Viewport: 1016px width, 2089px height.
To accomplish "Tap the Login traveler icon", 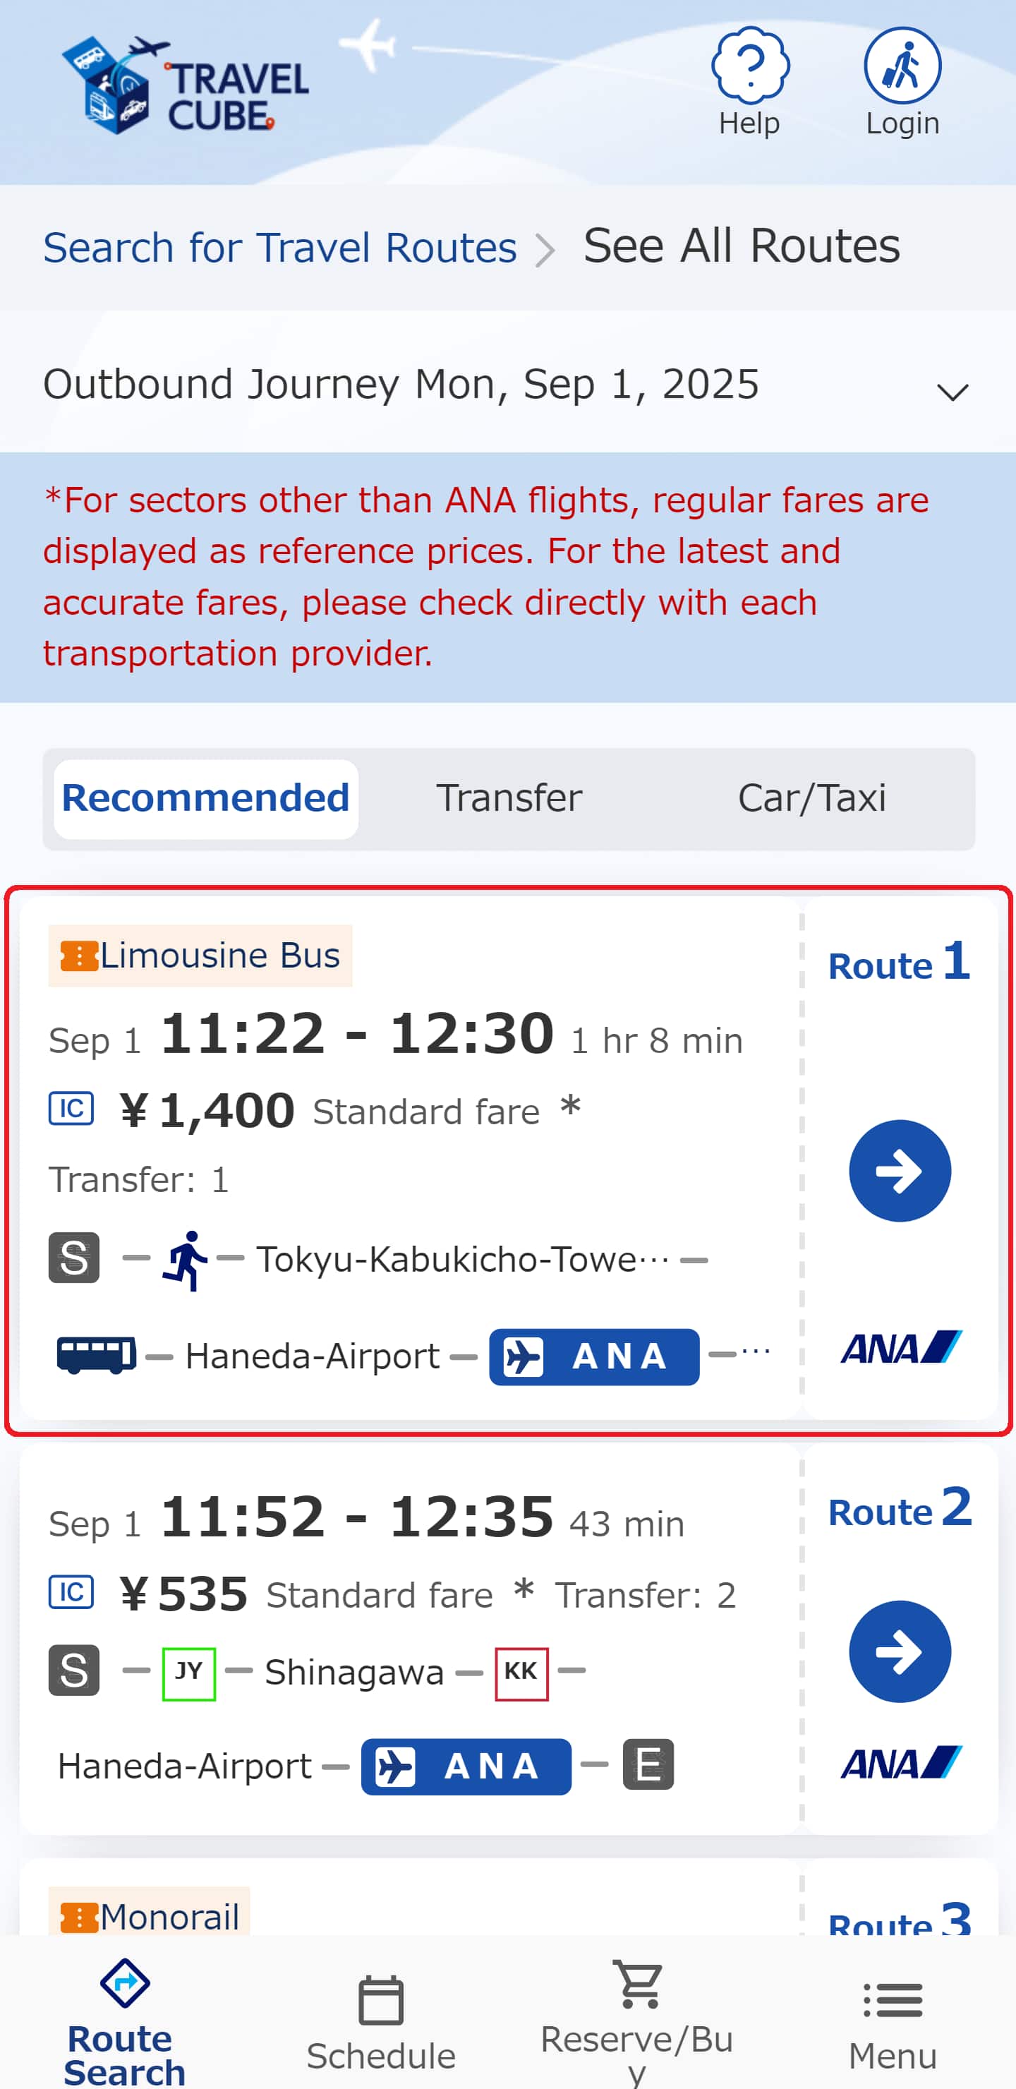I will (902, 66).
